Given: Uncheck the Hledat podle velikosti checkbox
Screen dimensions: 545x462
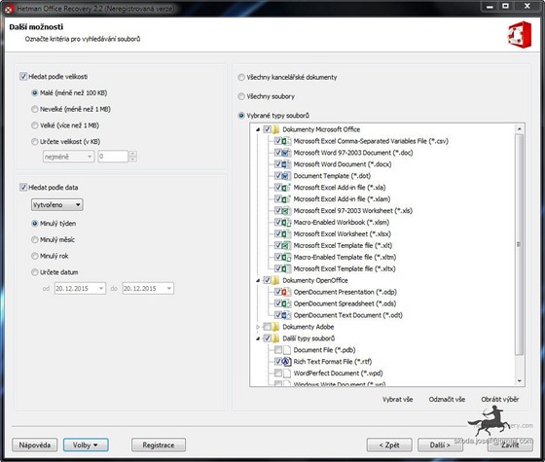Looking at the screenshot, I should click(x=23, y=77).
